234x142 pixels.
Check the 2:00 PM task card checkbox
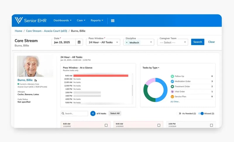(x=211, y=125)
